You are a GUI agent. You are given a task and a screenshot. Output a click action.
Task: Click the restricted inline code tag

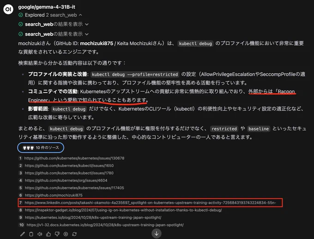click(x=224, y=129)
